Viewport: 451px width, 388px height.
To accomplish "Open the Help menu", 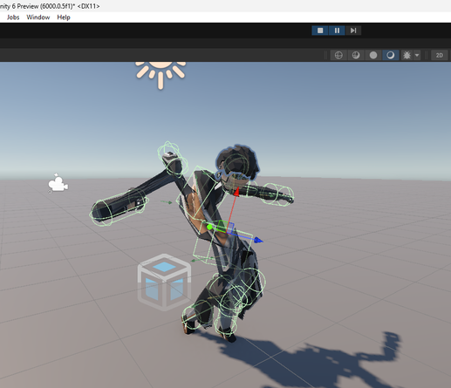I will click(x=64, y=17).
